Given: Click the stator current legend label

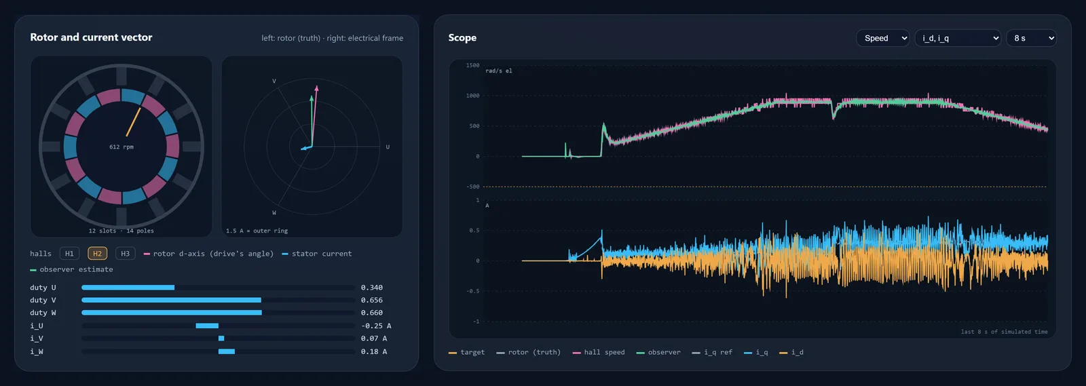Looking at the screenshot, I should (317, 254).
